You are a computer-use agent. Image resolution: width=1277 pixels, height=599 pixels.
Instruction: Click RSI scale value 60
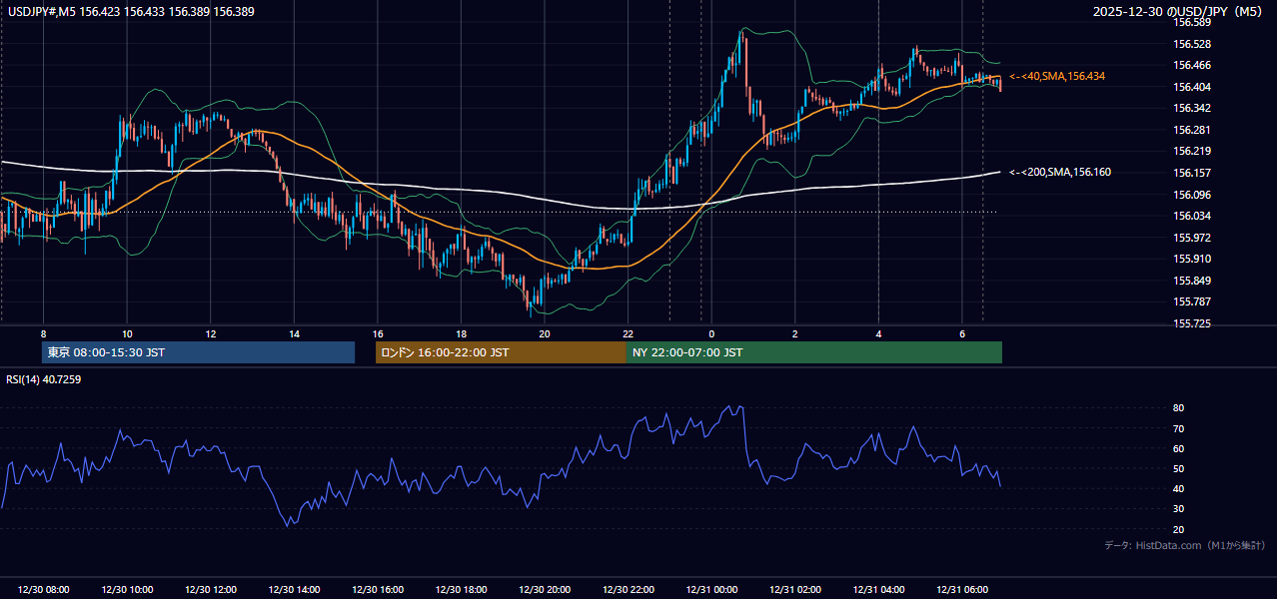(x=1178, y=448)
